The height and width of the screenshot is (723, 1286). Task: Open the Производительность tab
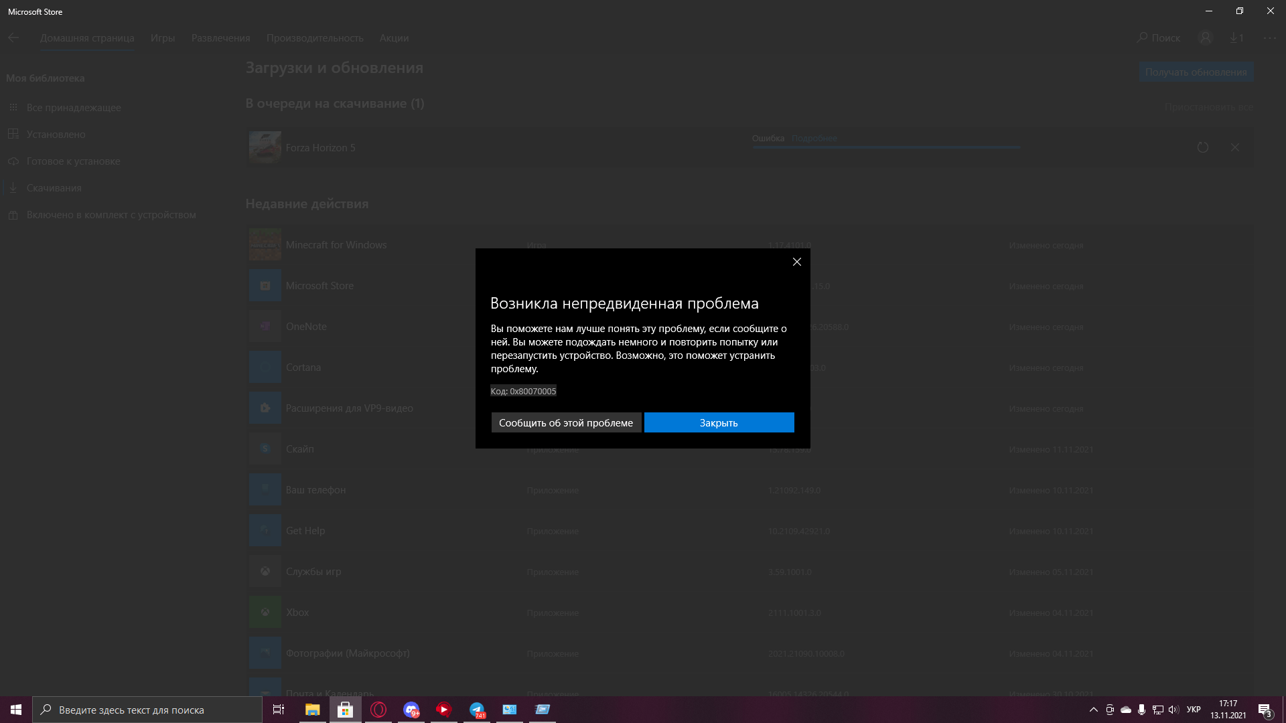coord(315,38)
